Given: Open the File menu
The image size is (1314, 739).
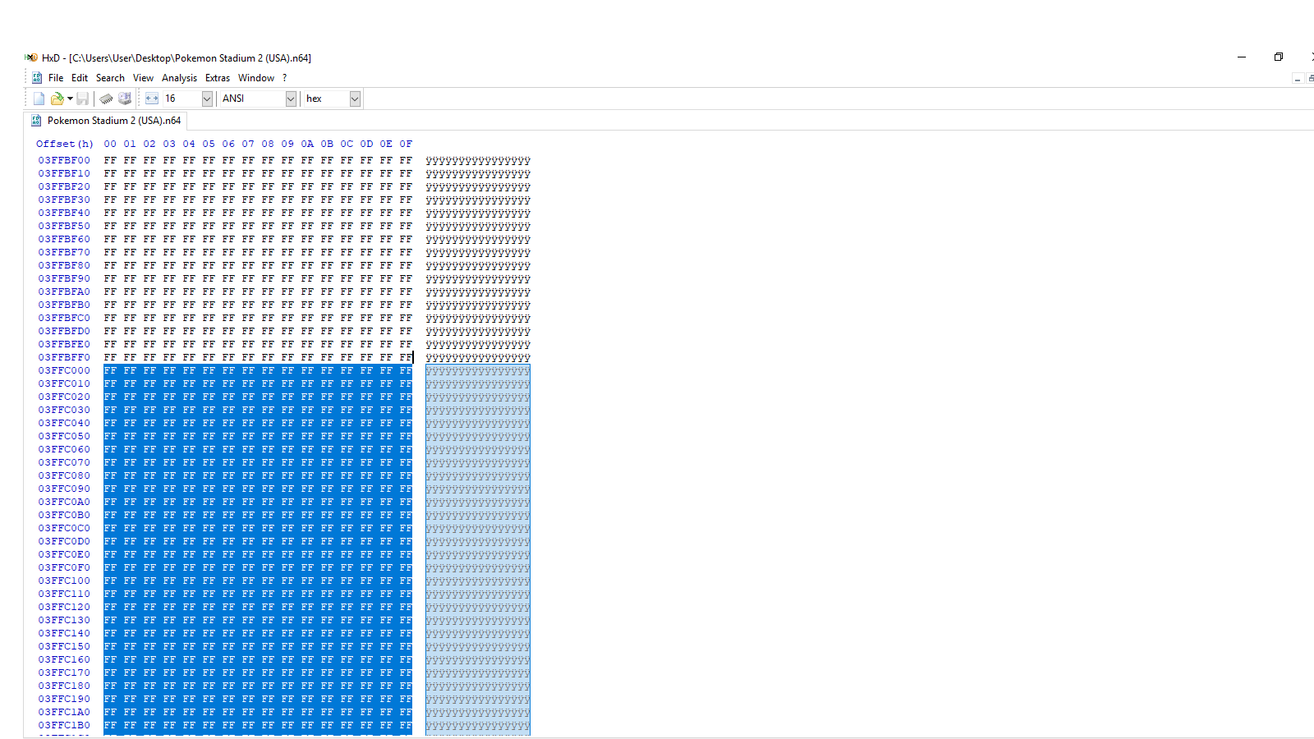Looking at the screenshot, I should 56,78.
